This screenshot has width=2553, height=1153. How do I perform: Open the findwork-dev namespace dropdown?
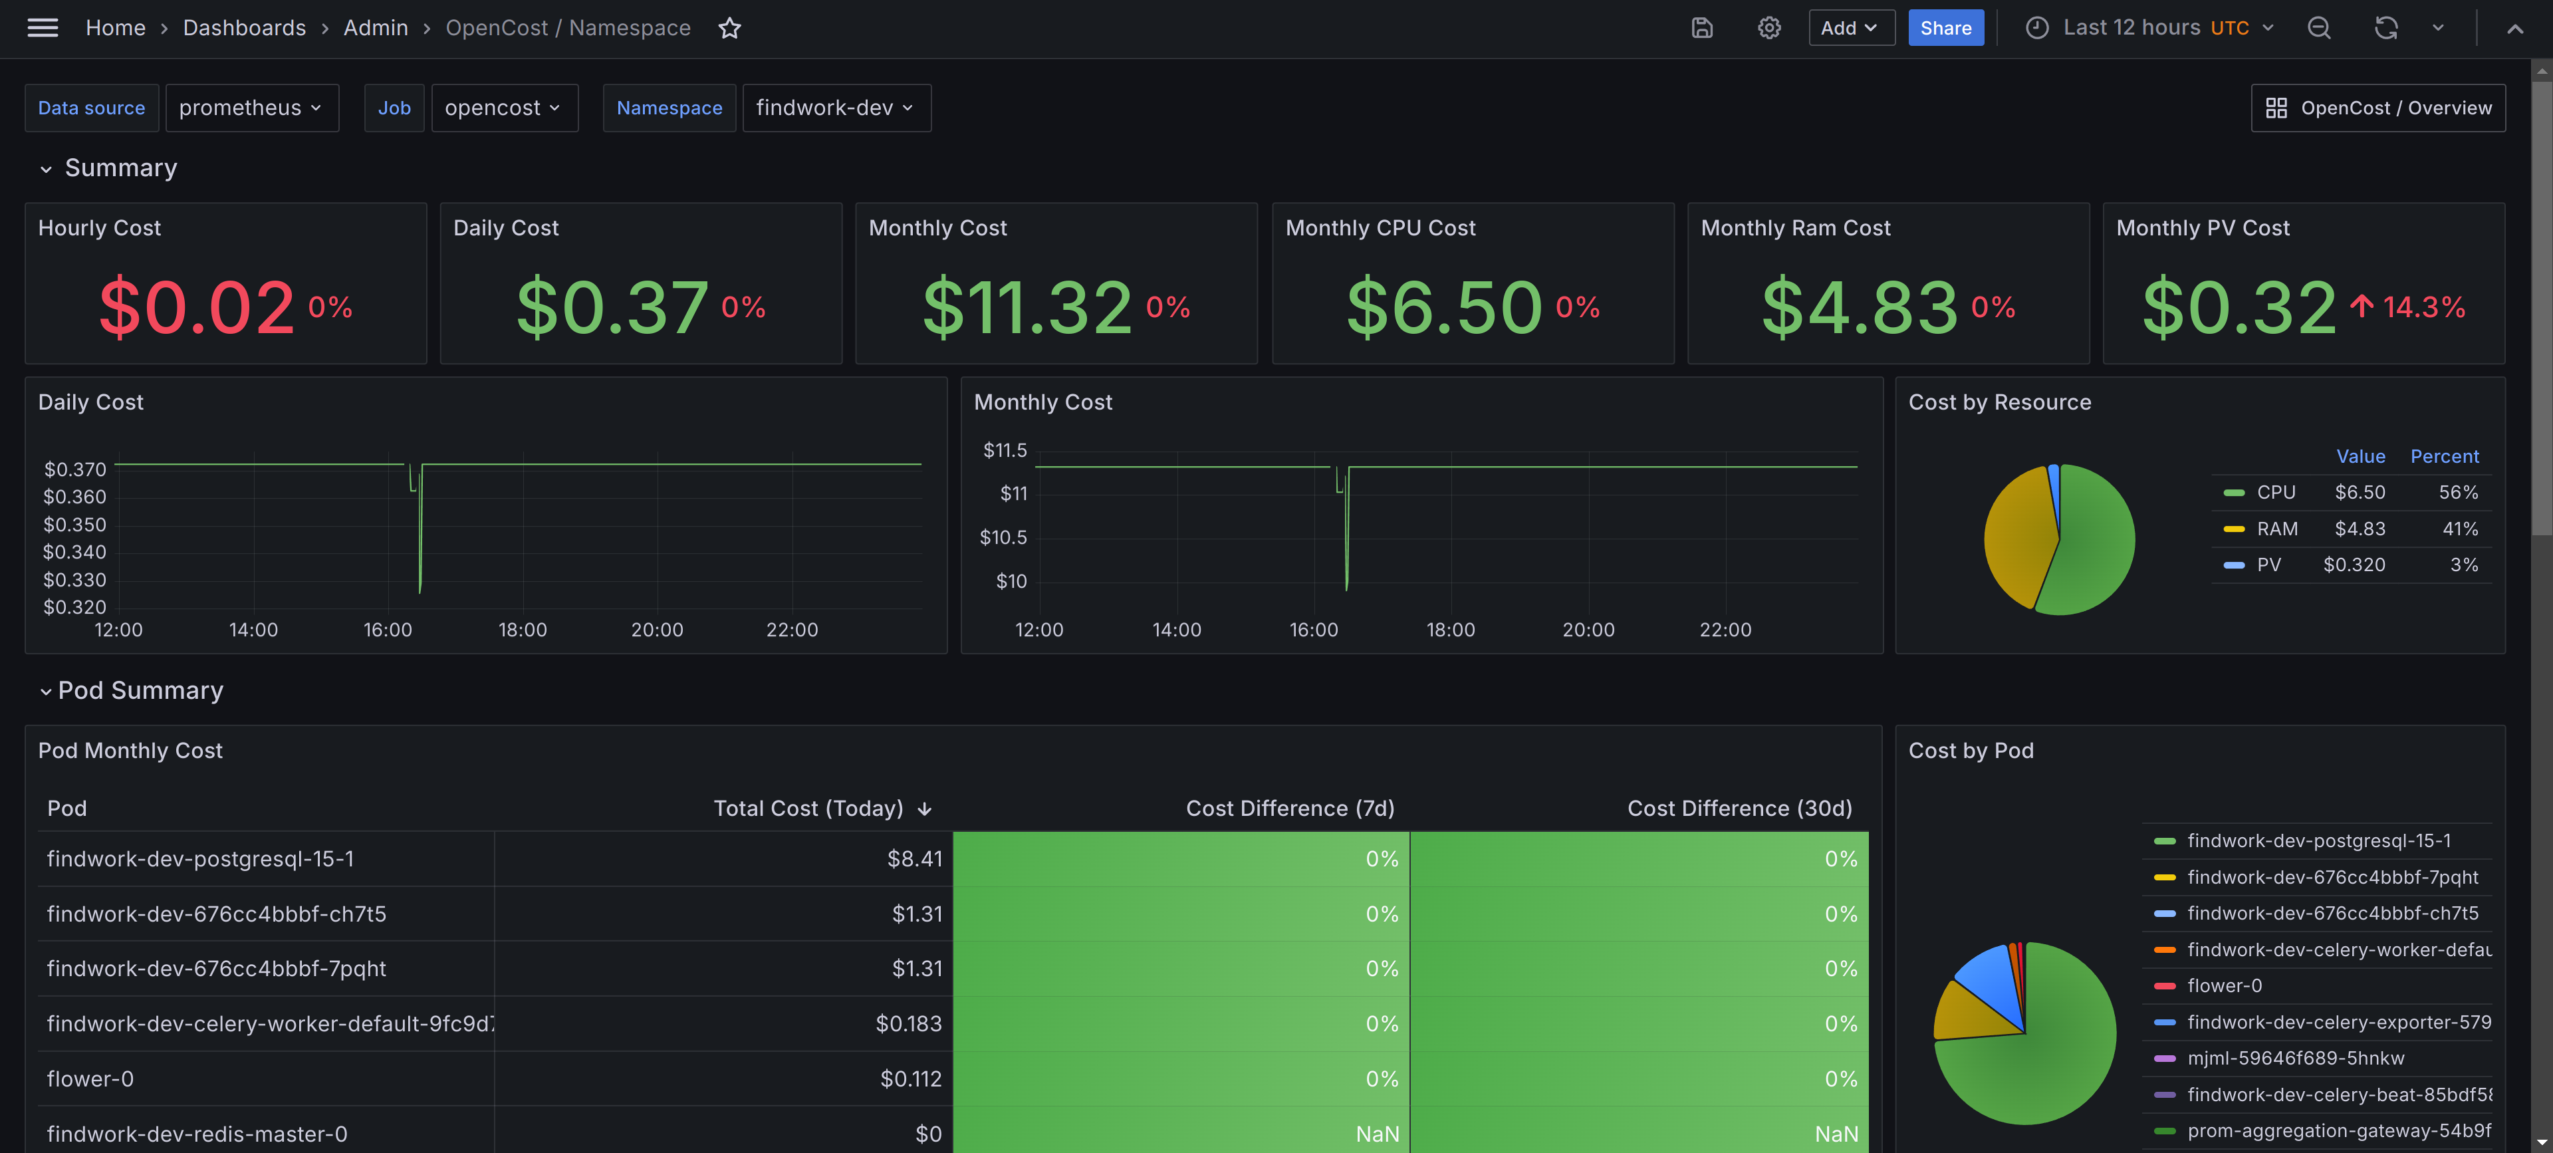tap(836, 108)
